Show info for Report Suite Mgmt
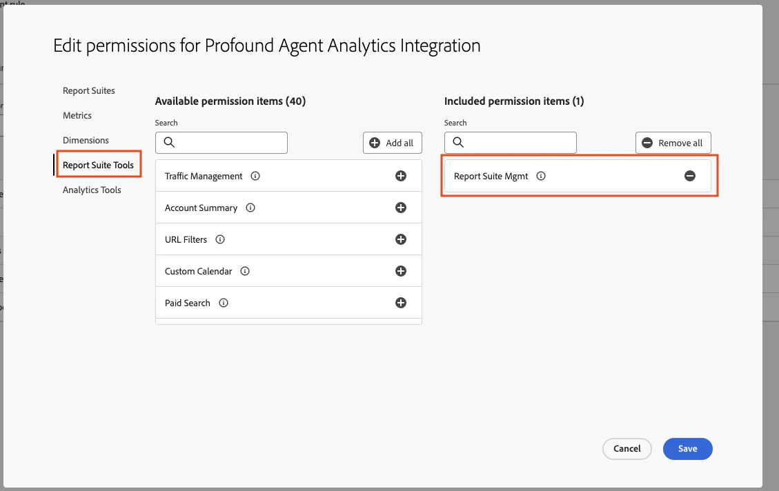 pos(541,176)
